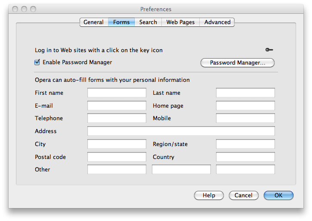Focus the First name field
Image resolution: width=312 pixels, height=221 pixels.
(x=117, y=93)
